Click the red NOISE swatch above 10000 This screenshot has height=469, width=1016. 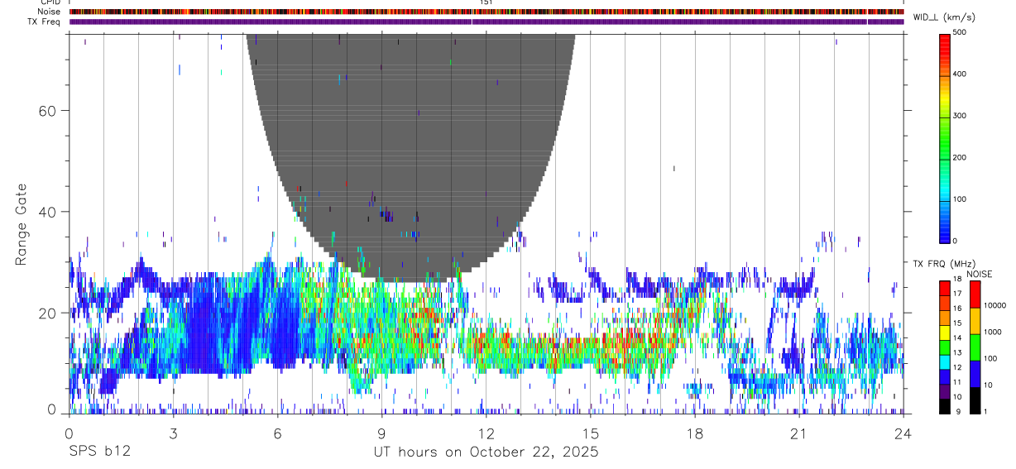click(975, 294)
